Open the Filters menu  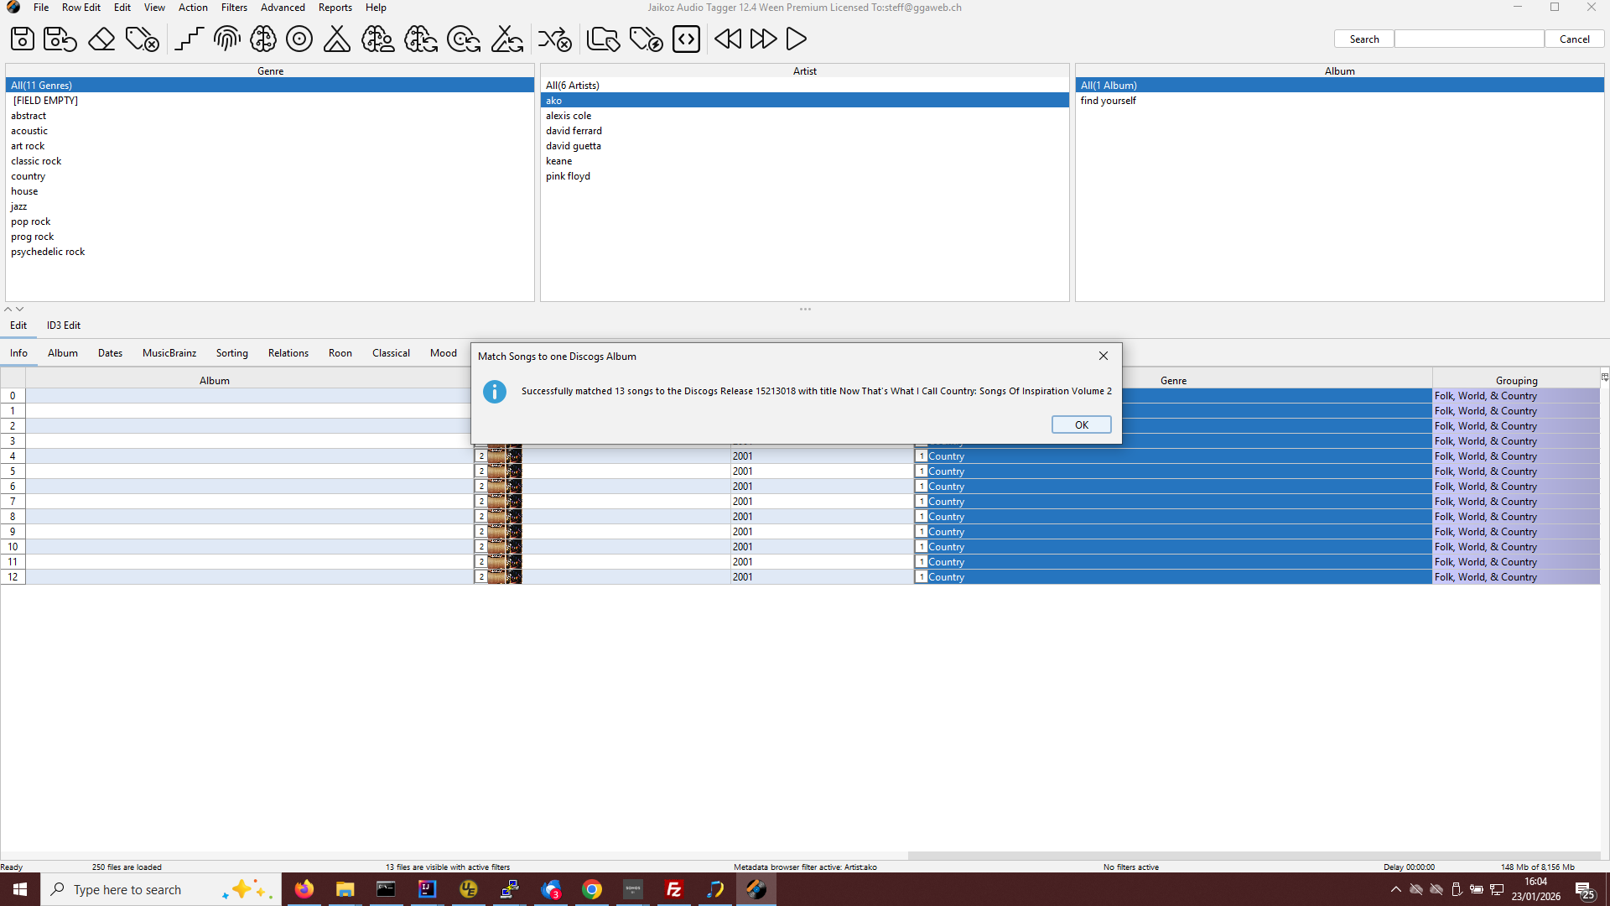[234, 8]
